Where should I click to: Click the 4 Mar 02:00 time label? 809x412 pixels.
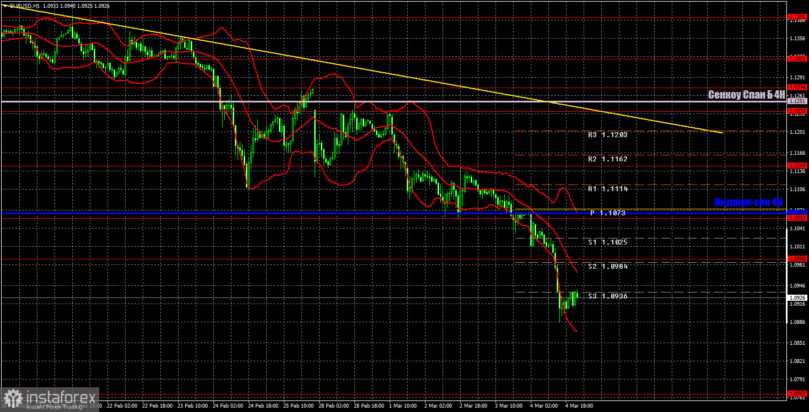pyautogui.click(x=544, y=406)
